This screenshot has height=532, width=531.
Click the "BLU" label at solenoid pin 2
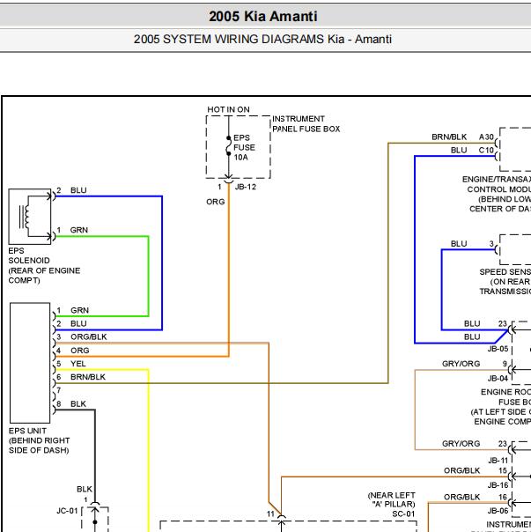pyautogui.click(x=78, y=190)
